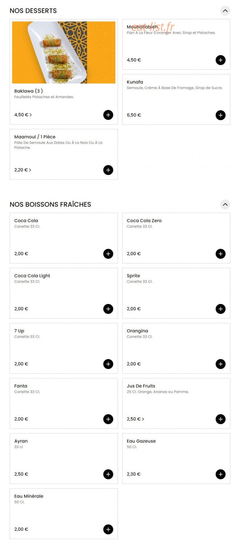Add Maamoul / 1 Pièce to cart

pyautogui.click(x=108, y=170)
